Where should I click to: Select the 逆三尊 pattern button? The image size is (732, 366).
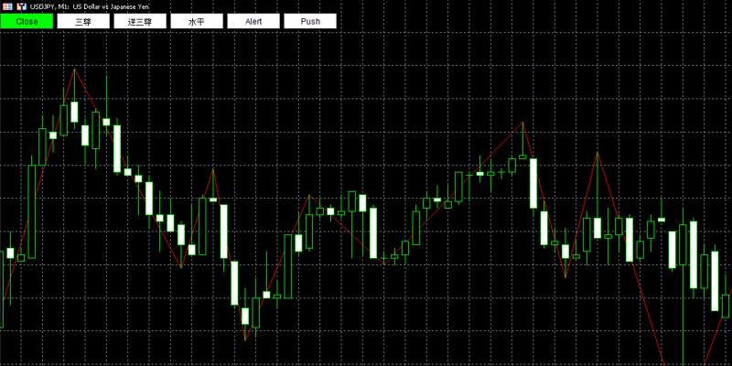140,21
